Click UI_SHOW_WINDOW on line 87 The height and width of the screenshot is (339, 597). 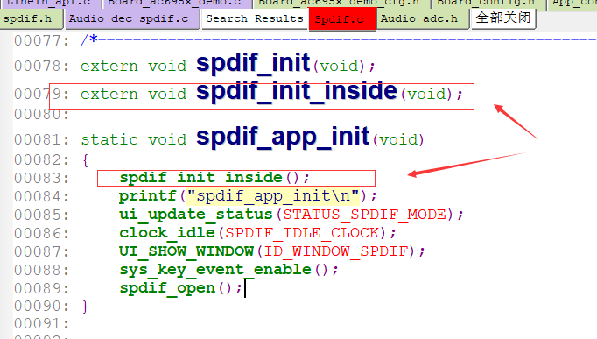pyautogui.click(x=186, y=251)
